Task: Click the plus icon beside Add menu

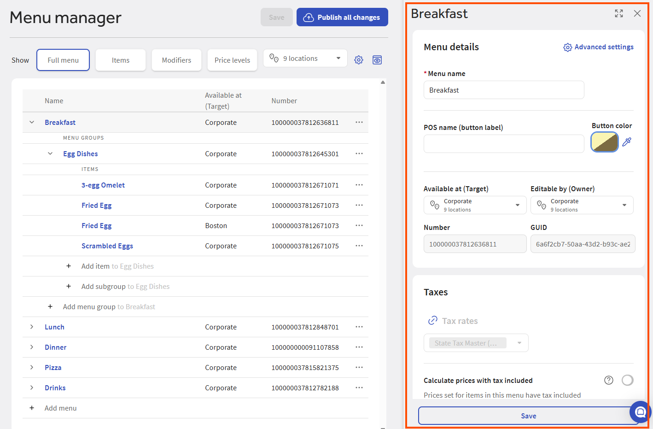Action: tap(32, 408)
